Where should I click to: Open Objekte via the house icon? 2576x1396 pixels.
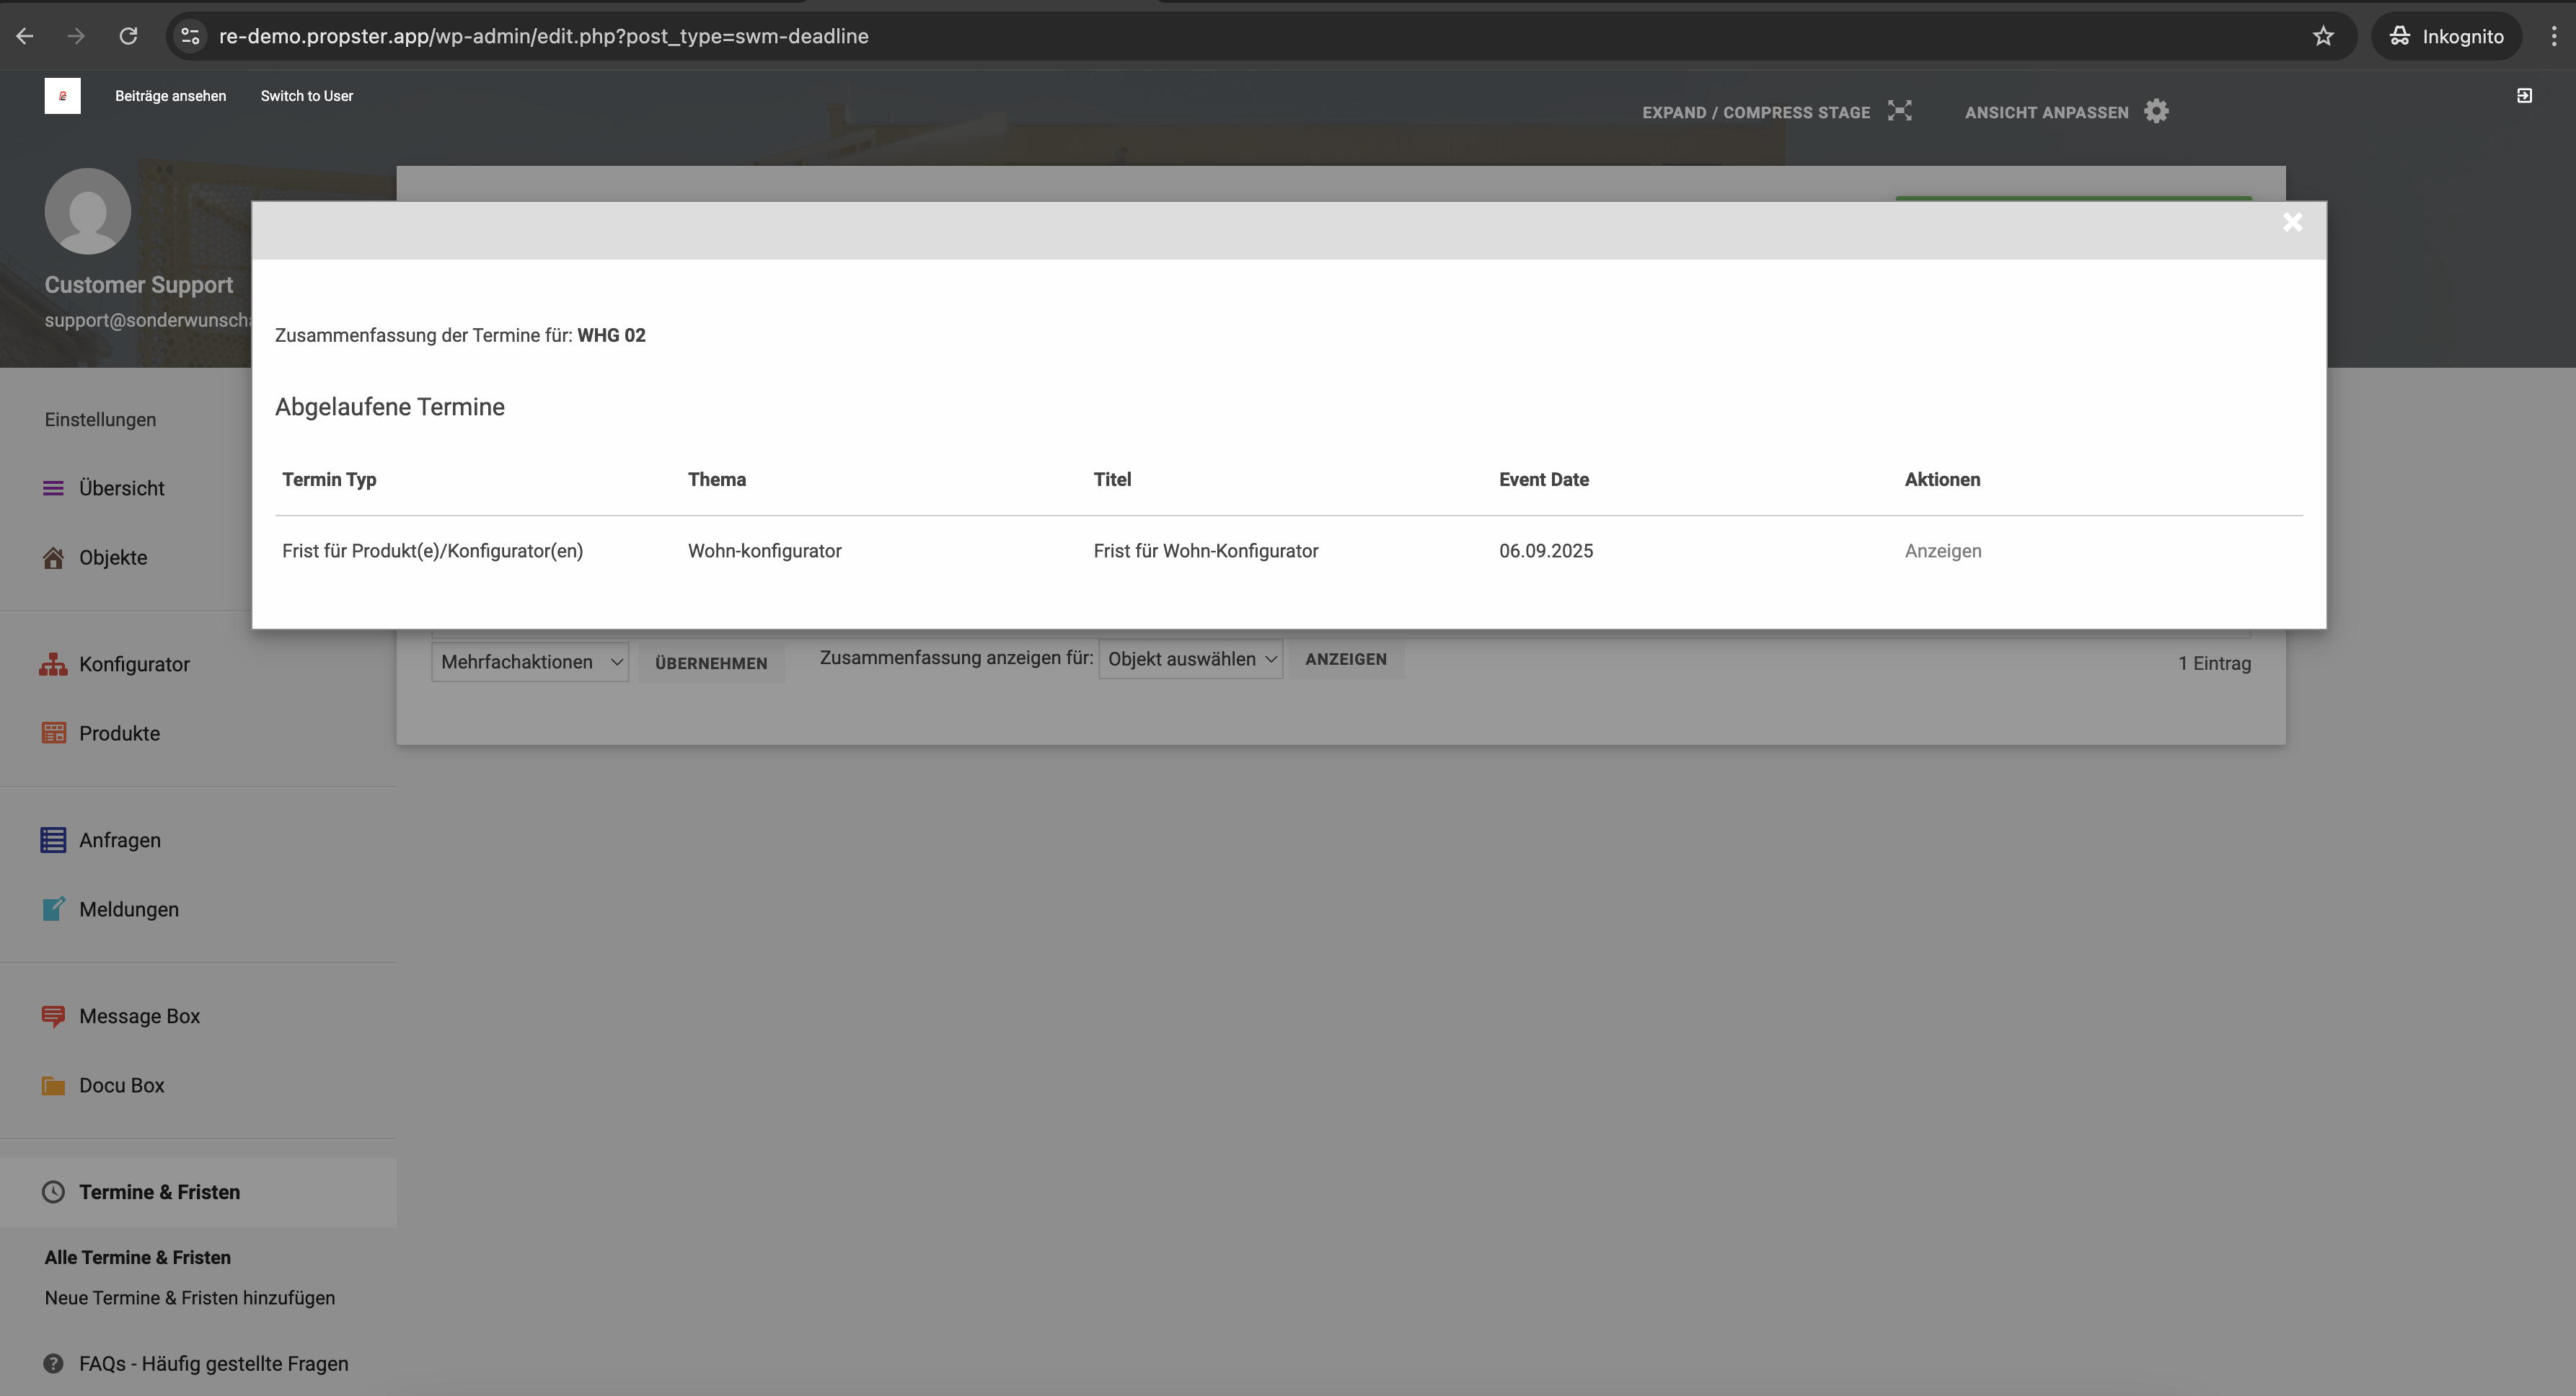coord(53,558)
